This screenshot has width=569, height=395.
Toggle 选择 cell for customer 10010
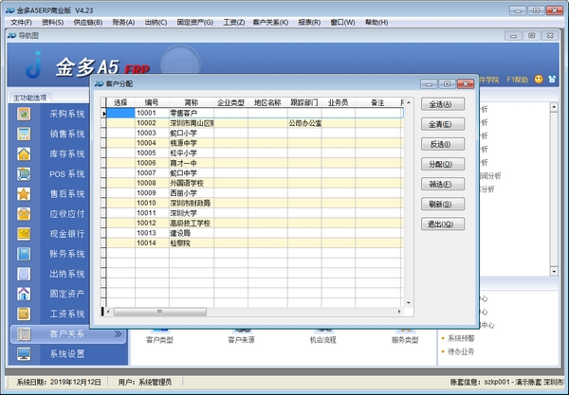(x=120, y=203)
